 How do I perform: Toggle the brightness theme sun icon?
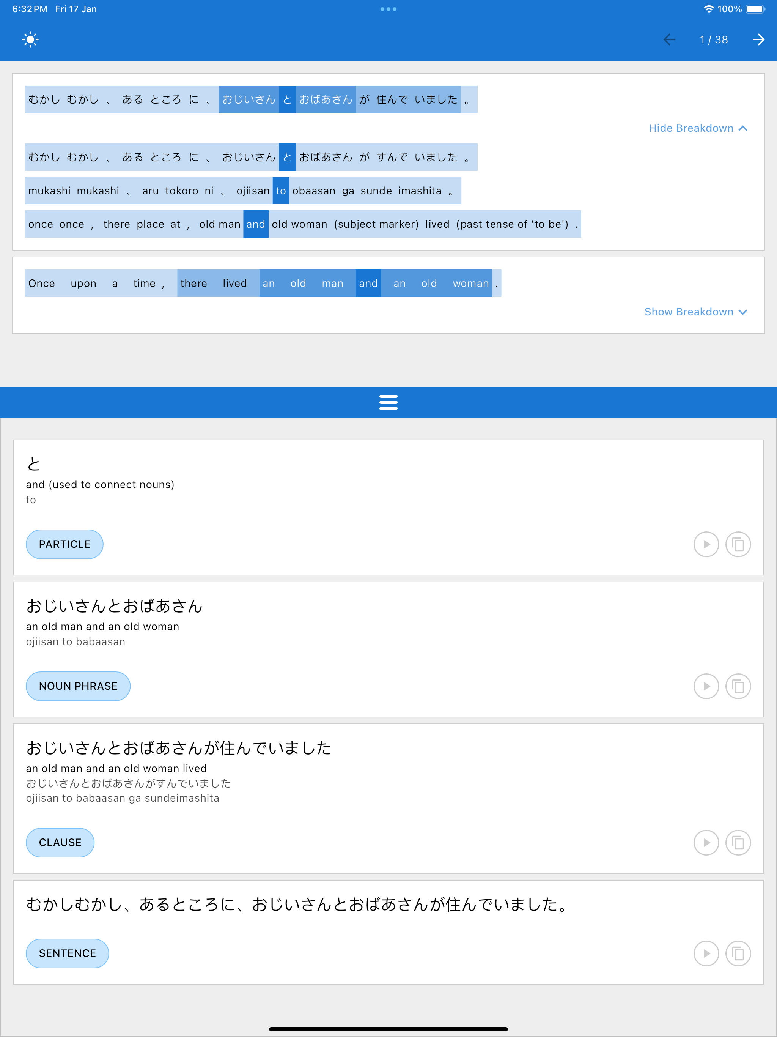pyautogui.click(x=30, y=39)
